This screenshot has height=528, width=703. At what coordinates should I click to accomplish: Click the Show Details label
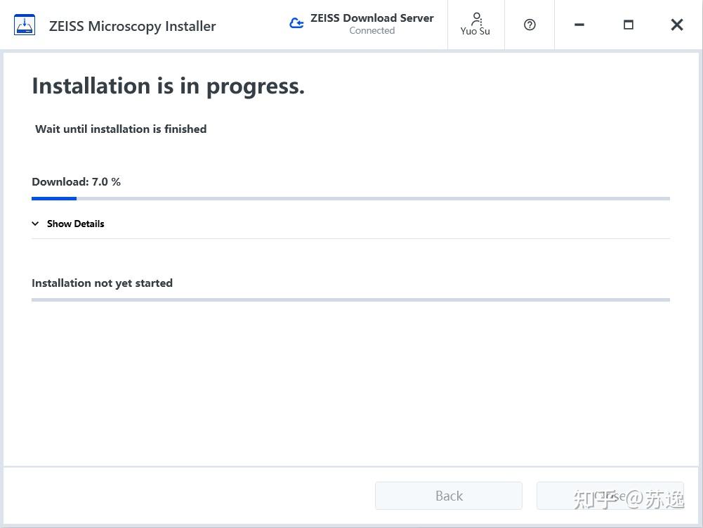[75, 224]
